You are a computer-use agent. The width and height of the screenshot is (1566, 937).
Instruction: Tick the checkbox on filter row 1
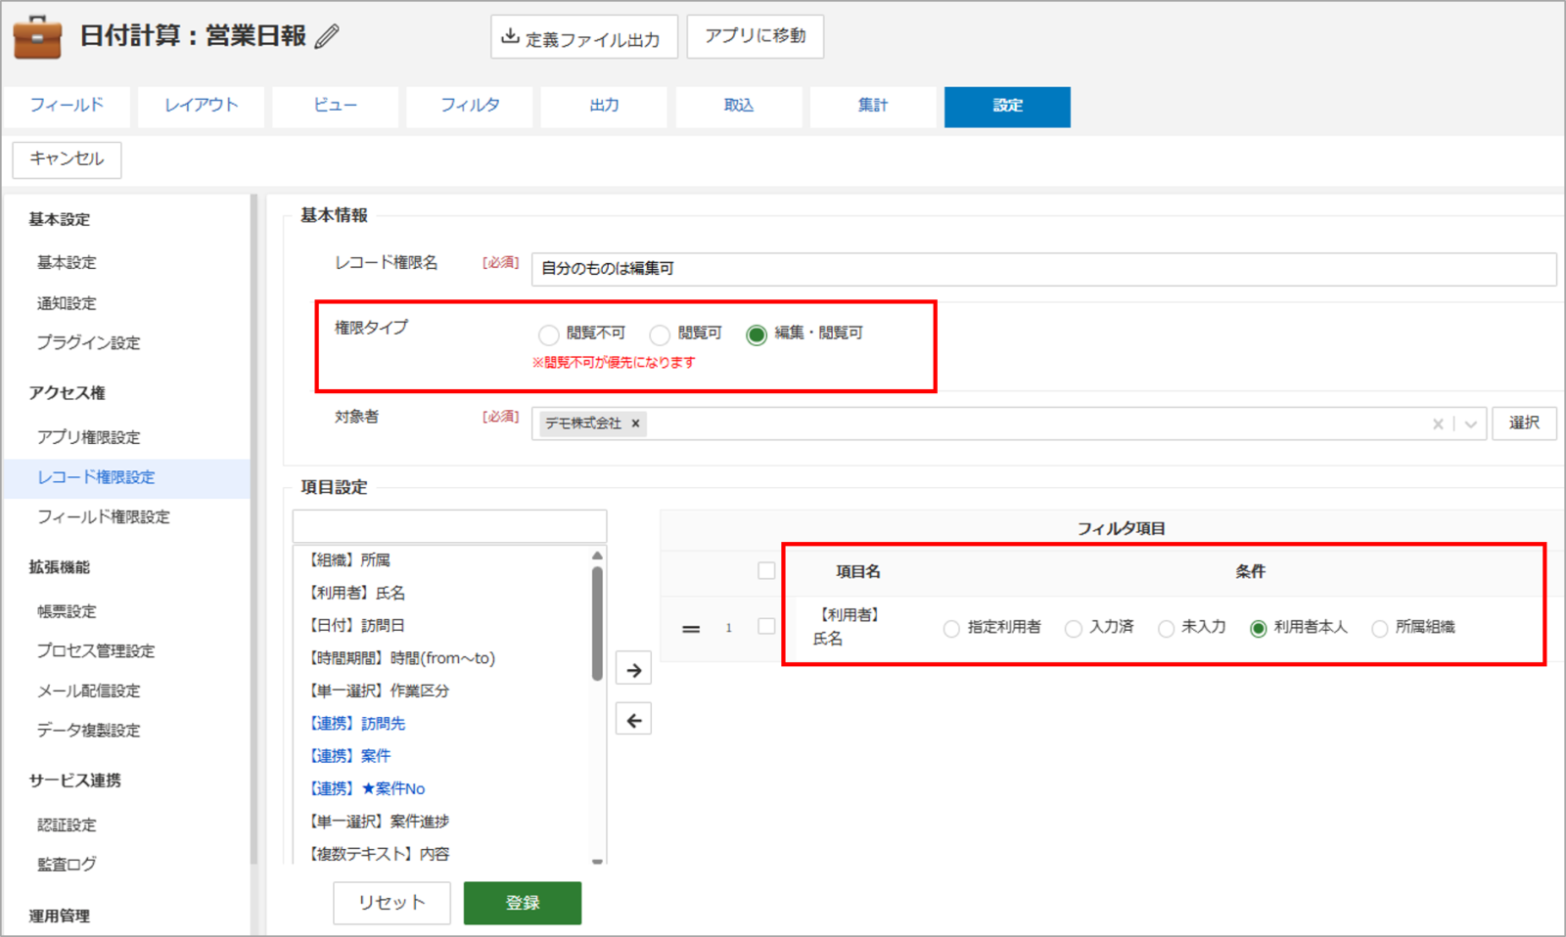766,626
